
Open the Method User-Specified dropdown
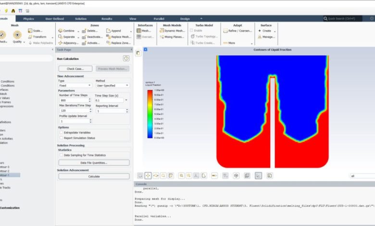(112, 85)
